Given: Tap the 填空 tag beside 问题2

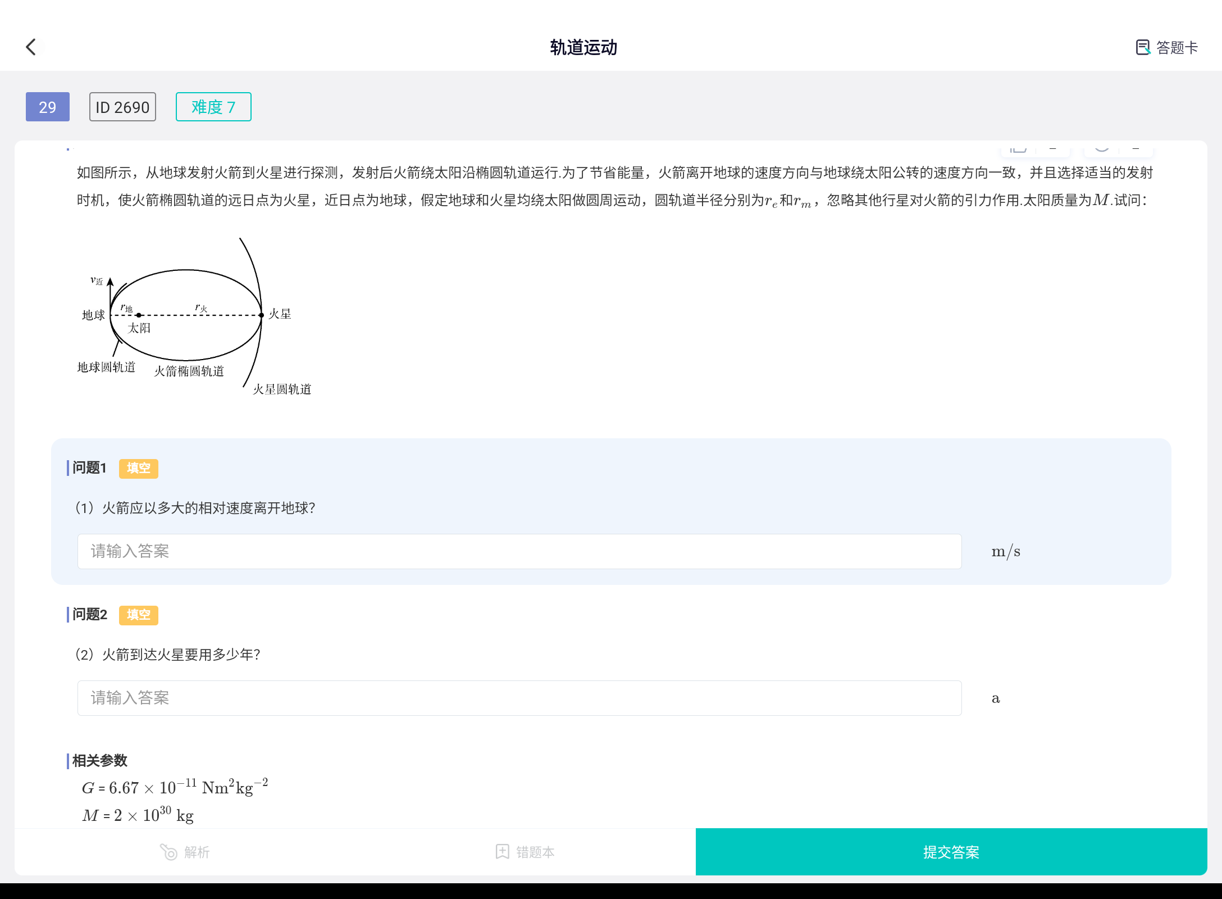Looking at the screenshot, I should pyautogui.click(x=138, y=615).
